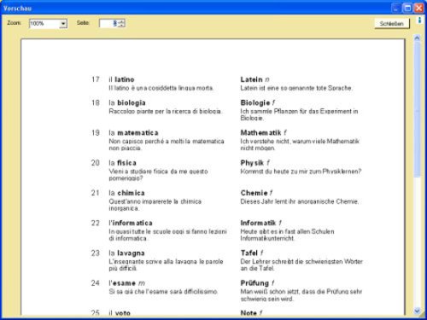427x320 pixels.
Task: Click the German word 'Informatik'
Action: [x=258, y=223]
